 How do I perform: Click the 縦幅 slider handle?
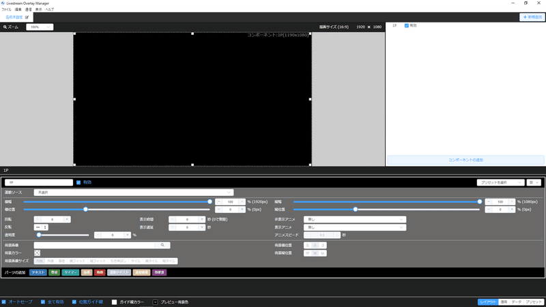coord(480,201)
